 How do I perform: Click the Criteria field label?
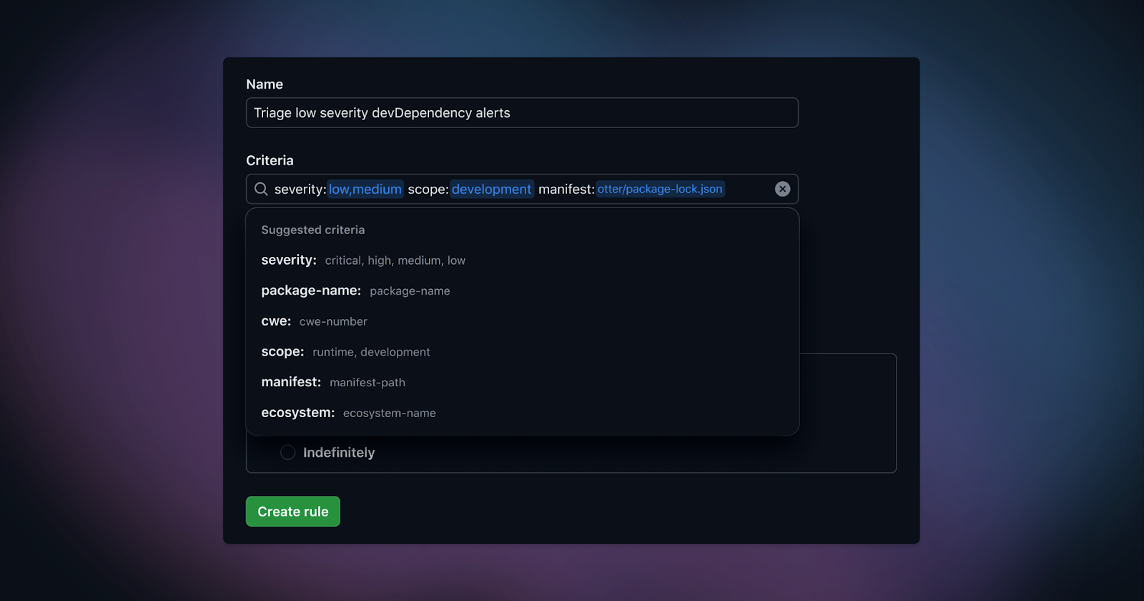coord(270,160)
